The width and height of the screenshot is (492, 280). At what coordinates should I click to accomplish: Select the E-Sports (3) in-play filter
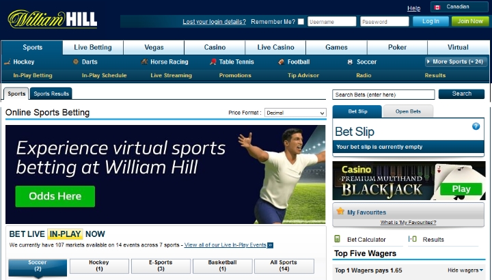pos(161,266)
